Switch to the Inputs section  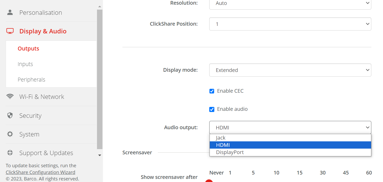25,64
